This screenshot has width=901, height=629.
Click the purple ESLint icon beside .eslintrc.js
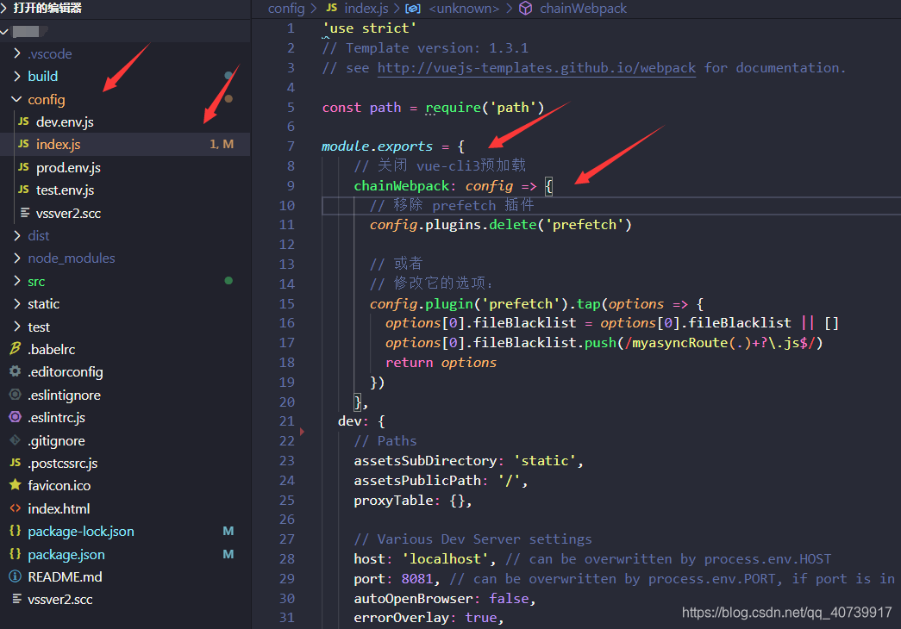[x=16, y=417]
